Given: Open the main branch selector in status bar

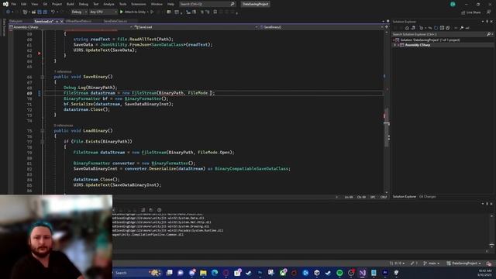Looking at the screenshot, I should pyautogui.click(x=432, y=263).
